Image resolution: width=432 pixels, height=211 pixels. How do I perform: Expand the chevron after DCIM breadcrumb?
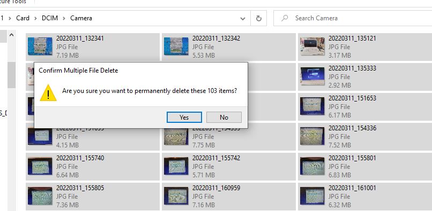click(64, 18)
